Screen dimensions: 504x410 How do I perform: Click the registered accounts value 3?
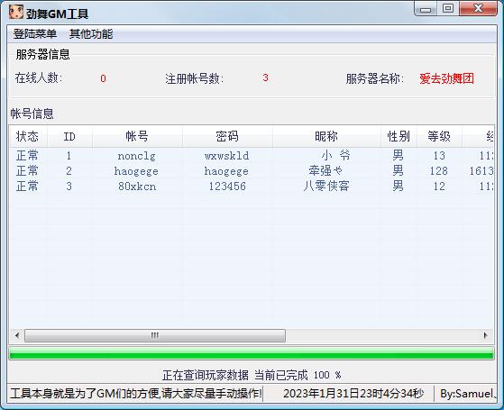click(x=265, y=77)
